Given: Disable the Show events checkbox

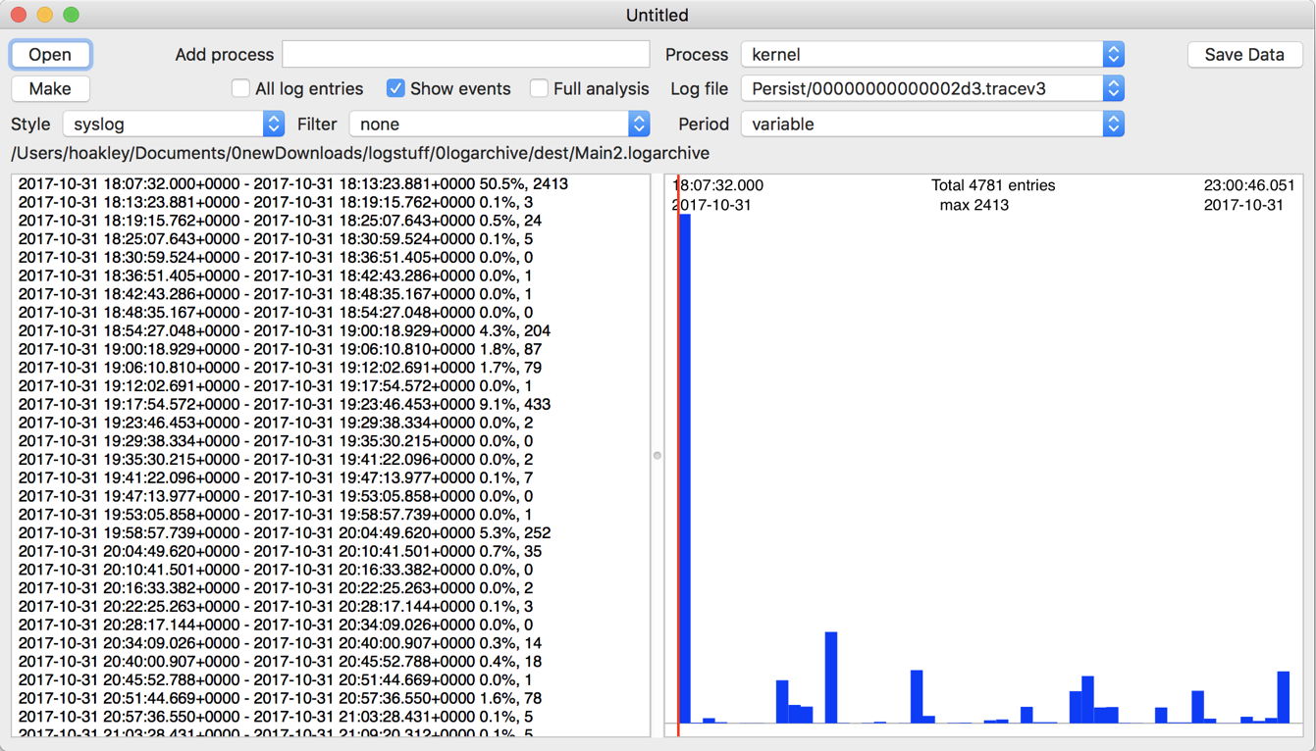Looking at the screenshot, I should point(395,88).
